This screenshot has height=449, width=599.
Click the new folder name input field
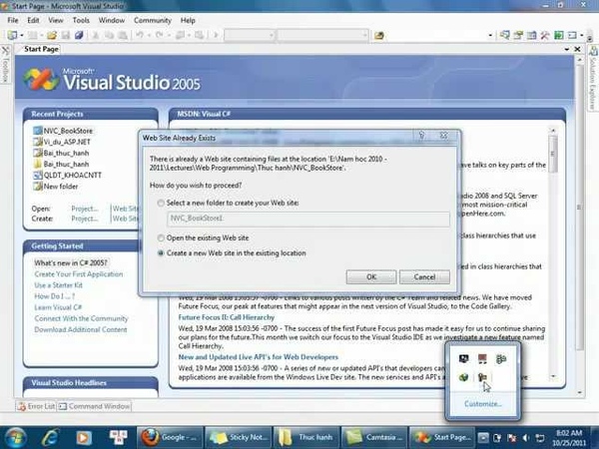(308, 219)
